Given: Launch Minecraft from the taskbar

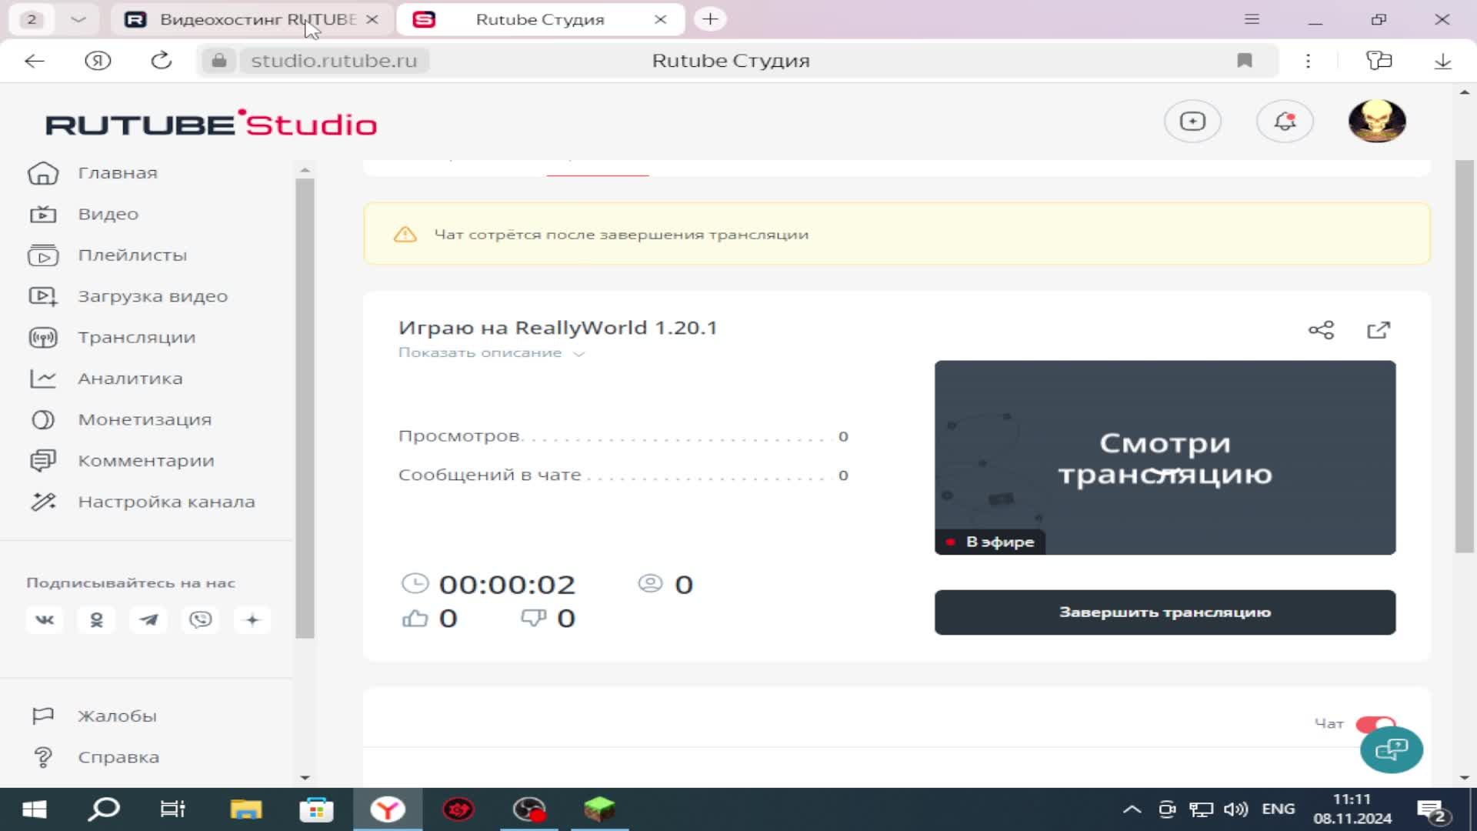Looking at the screenshot, I should pos(599,809).
